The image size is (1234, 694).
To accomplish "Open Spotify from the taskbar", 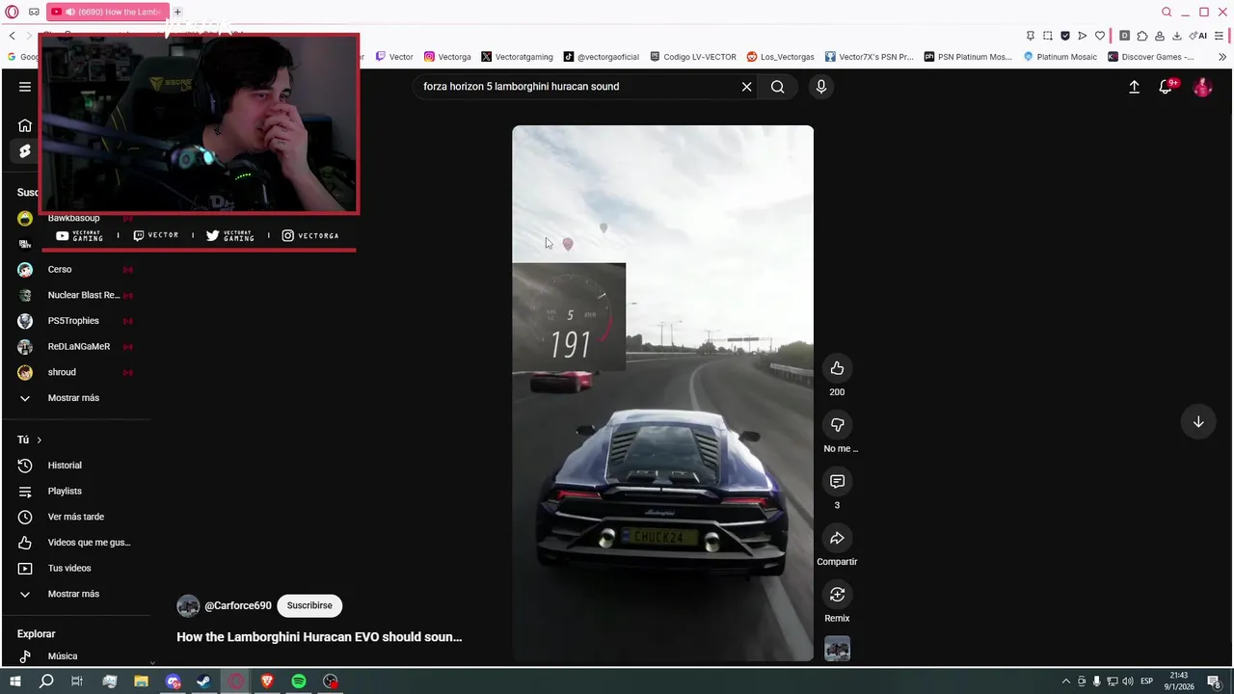I will pyautogui.click(x=299, y=681).
